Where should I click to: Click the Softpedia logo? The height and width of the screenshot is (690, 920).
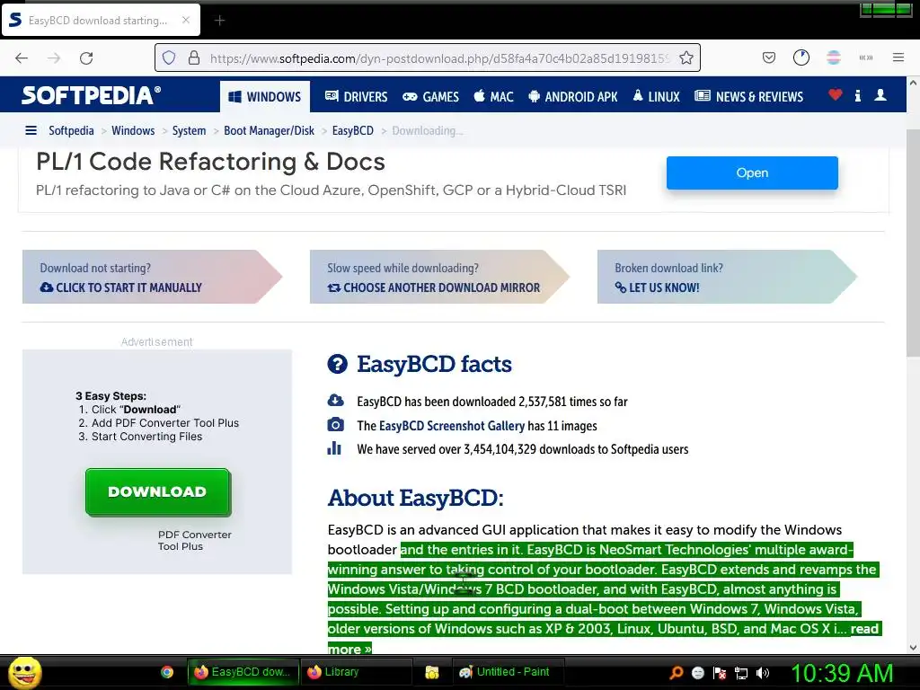(x=91, y=95)
